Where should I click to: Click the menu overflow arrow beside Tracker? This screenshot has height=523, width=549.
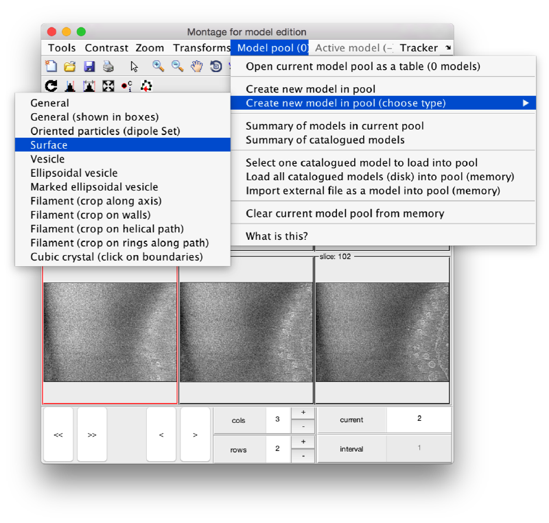pos(448,48)
